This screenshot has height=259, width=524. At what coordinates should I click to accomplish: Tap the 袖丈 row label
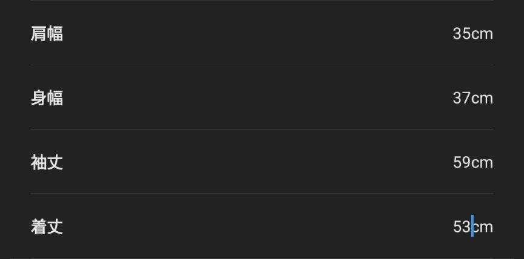47,163
